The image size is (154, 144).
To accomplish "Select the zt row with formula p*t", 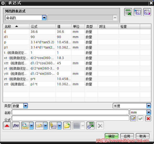I will click(x=77, y=79).
